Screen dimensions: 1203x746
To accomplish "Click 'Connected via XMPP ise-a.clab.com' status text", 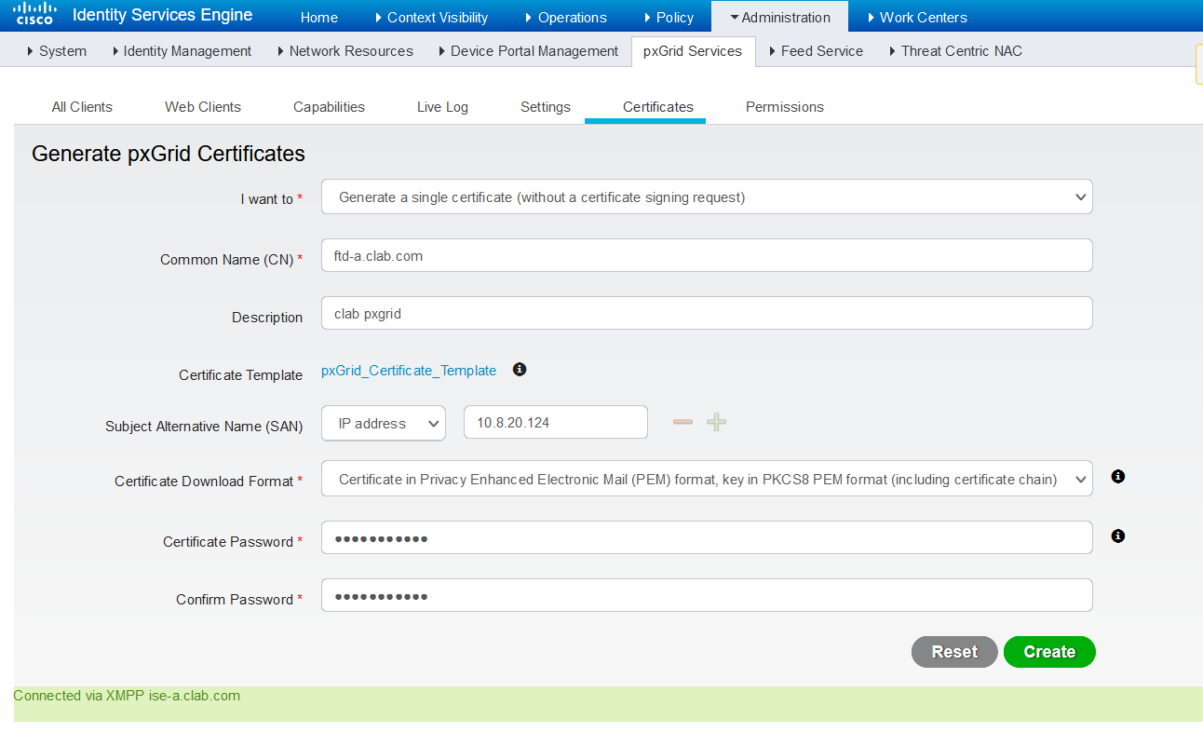I will [x=127, y=696].
